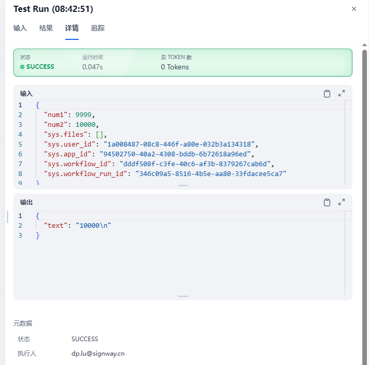Click the 元数据 section heading
Viewport: 369px width, 365px height.
[x=23, y=323]
